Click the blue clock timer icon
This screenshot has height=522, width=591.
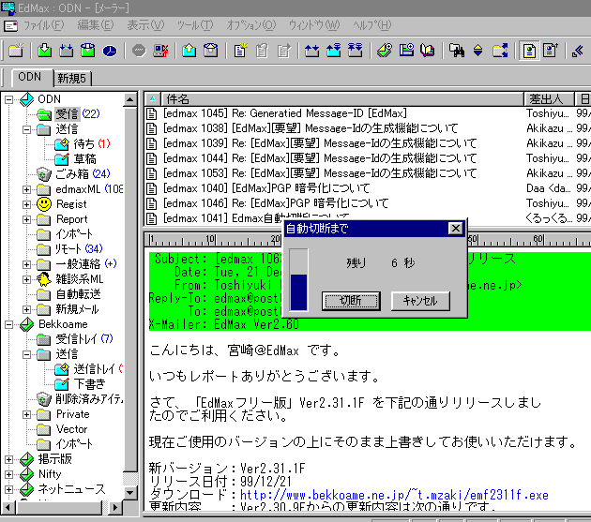pyautogui.click(x=110, y=50)
